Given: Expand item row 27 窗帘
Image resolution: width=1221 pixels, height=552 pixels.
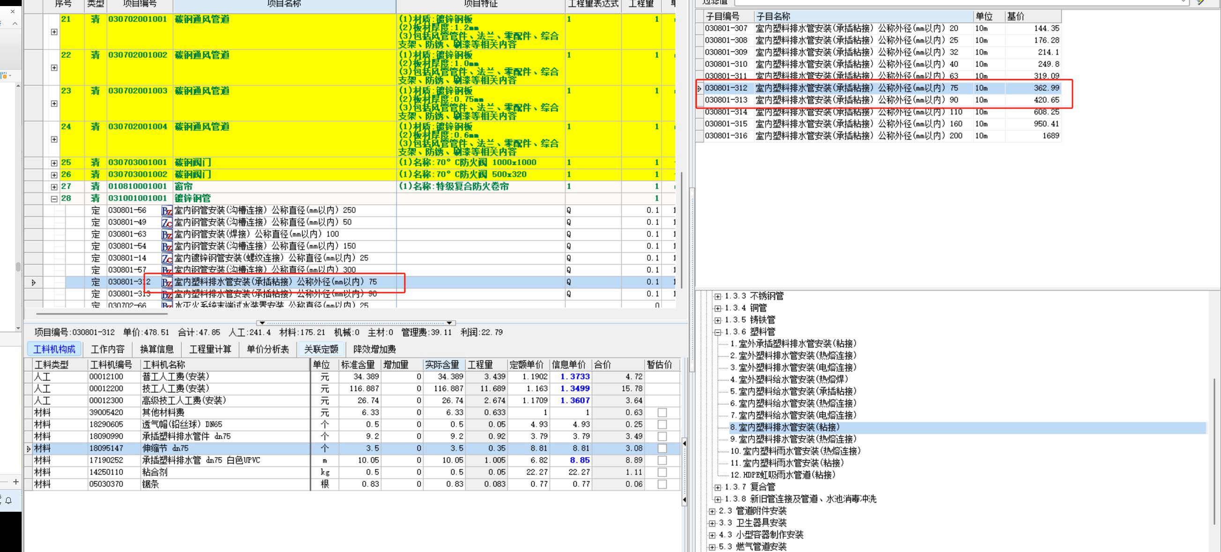Looking at the screenshot, I should (x=54, y=187).
